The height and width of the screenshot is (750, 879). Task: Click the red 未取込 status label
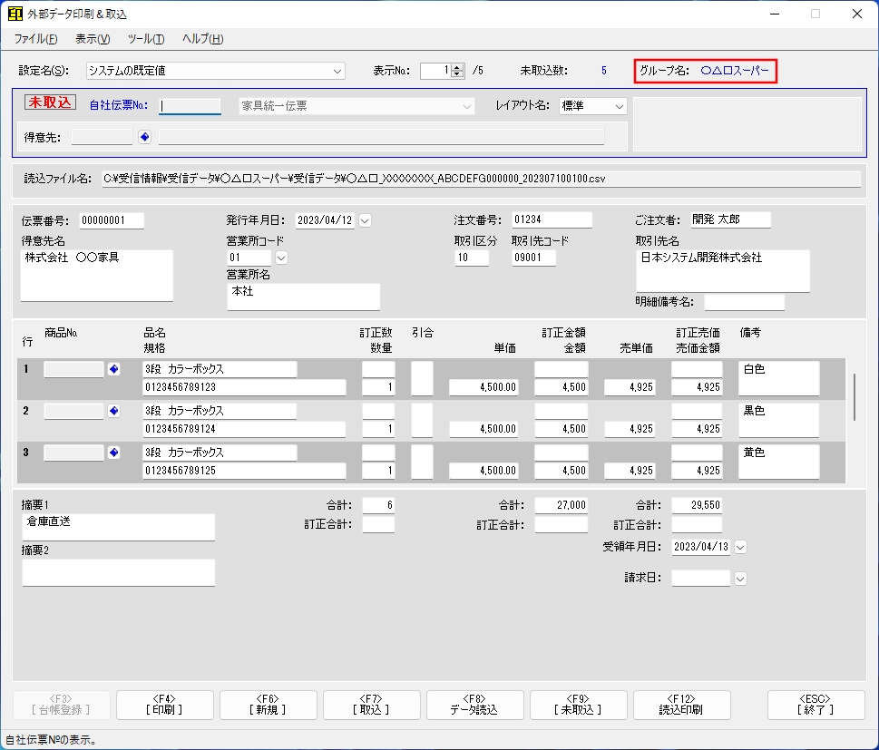point(51,102)
